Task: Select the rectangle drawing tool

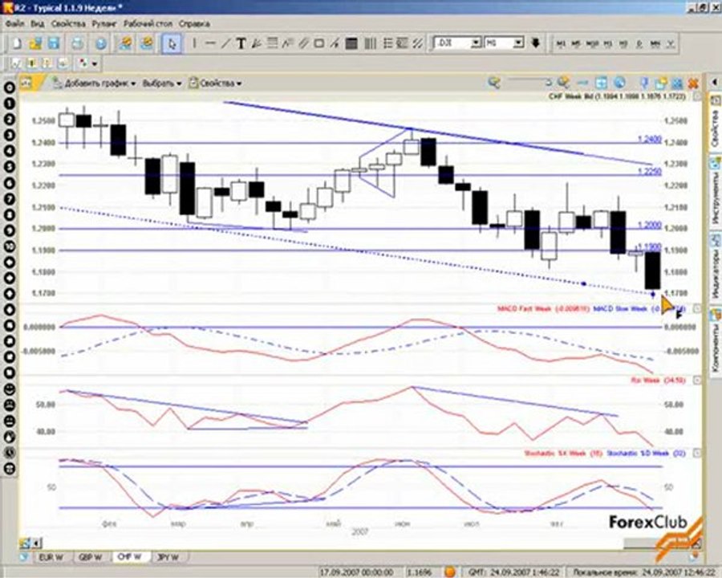Action: click(x=318, y=43)
